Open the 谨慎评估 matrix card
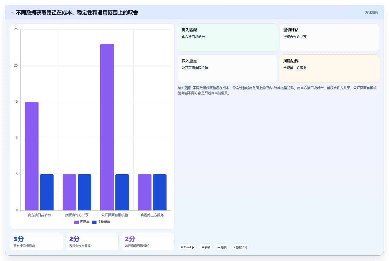The width and height of the screenshot is (389, 261). 329,38
